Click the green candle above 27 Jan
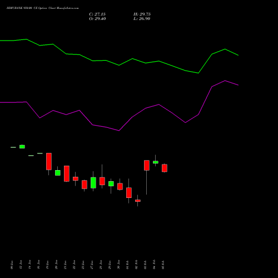 click(x=93, y=183)
